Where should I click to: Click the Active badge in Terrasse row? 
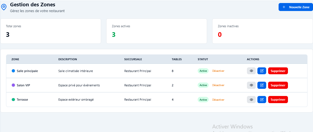[203, 100]
